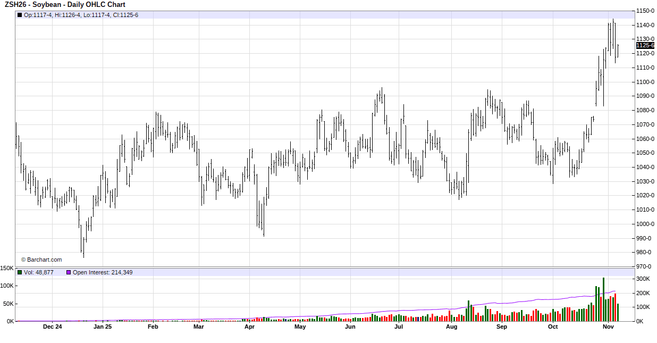Screen dimensions: 657x343
Task: Click the Open Interest: 214,349 readout text
Action: point(103,272)
